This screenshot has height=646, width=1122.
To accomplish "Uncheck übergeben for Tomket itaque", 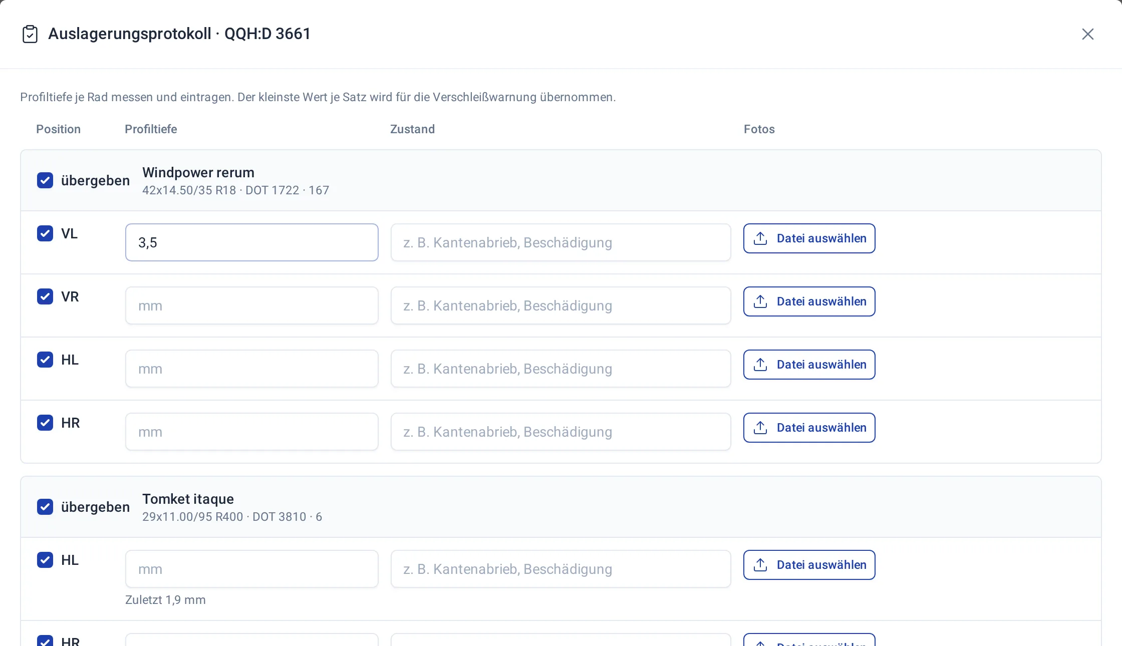I will click(45, 507).
